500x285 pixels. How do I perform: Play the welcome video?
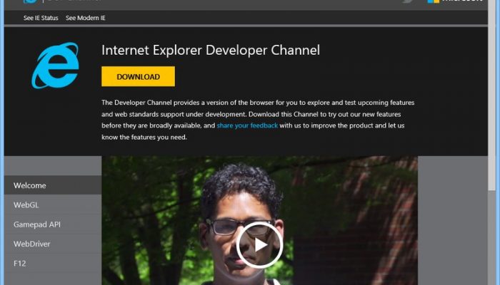pos(259,245)
